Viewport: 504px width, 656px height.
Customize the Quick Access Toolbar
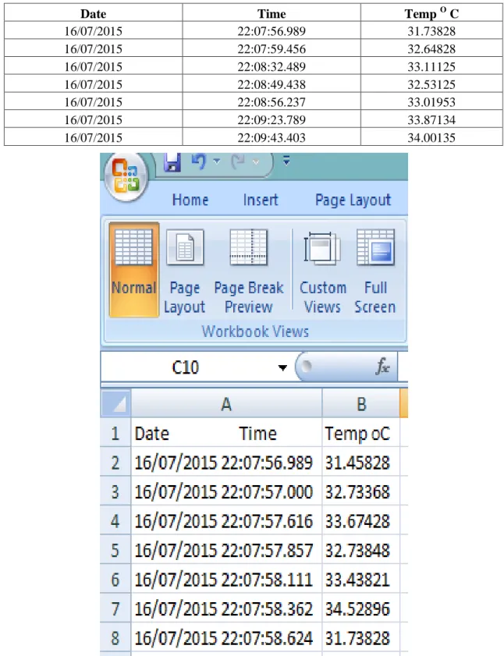286,160
